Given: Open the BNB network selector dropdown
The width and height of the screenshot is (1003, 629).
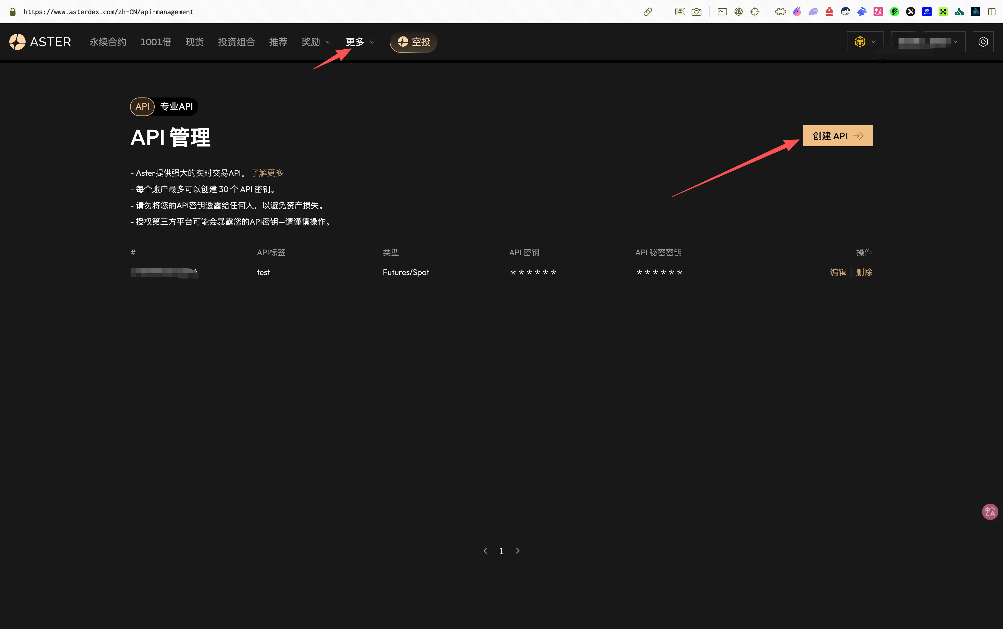Looking at the screenshot, I should click(x=865, y=41).
